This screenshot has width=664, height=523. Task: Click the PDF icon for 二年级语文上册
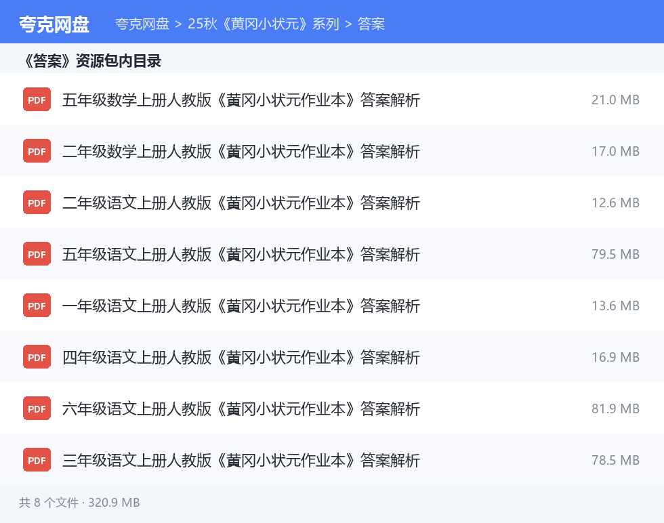(x=37, y=203)
